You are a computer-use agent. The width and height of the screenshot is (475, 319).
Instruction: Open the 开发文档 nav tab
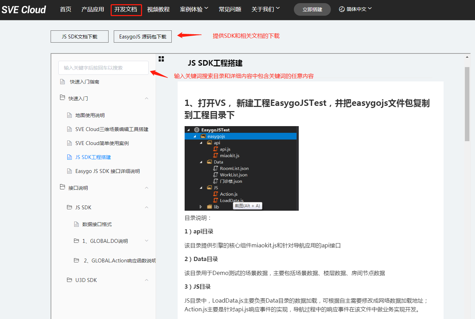tap(126, 9)
